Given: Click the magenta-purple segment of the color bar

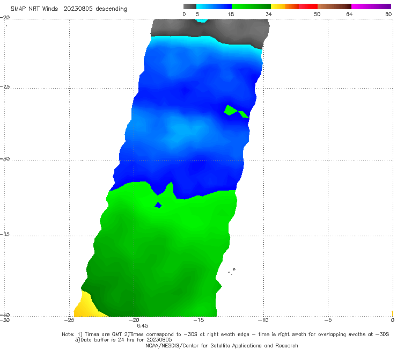Looking at the screenshot, I should click(371, 6).
